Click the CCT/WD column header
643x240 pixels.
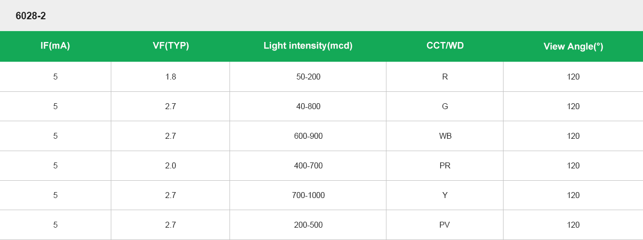click(x=445, y=46)
